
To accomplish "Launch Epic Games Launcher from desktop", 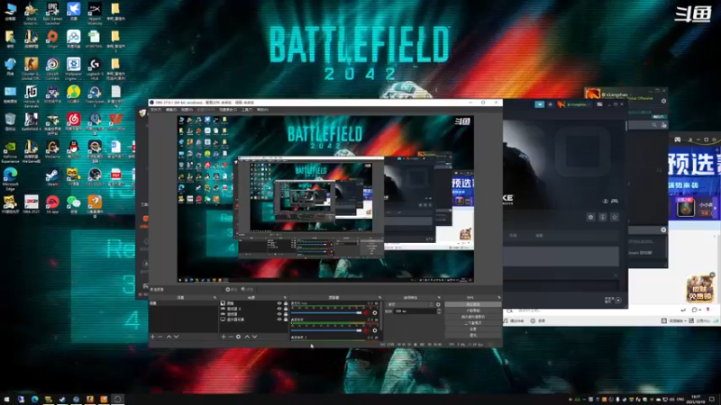I will (52, 13).
